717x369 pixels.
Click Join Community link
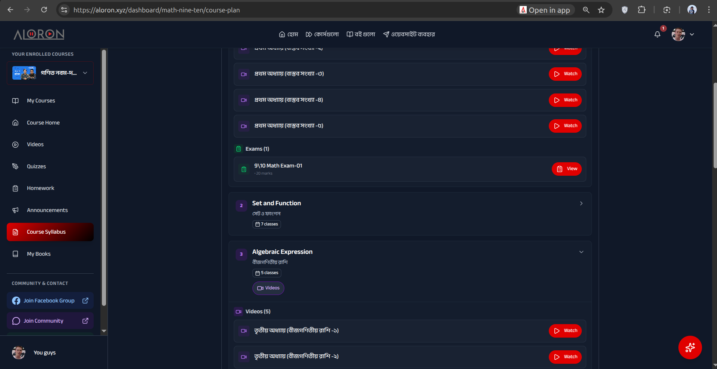click(x=50, y=321)
